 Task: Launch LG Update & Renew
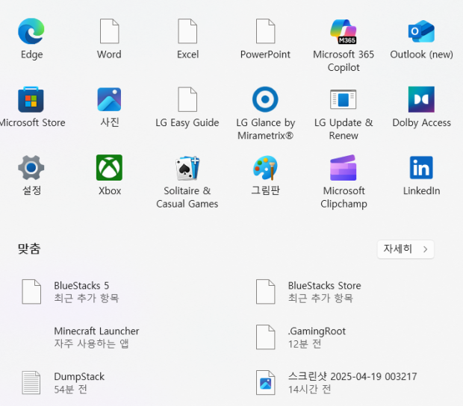pos(344,99)
